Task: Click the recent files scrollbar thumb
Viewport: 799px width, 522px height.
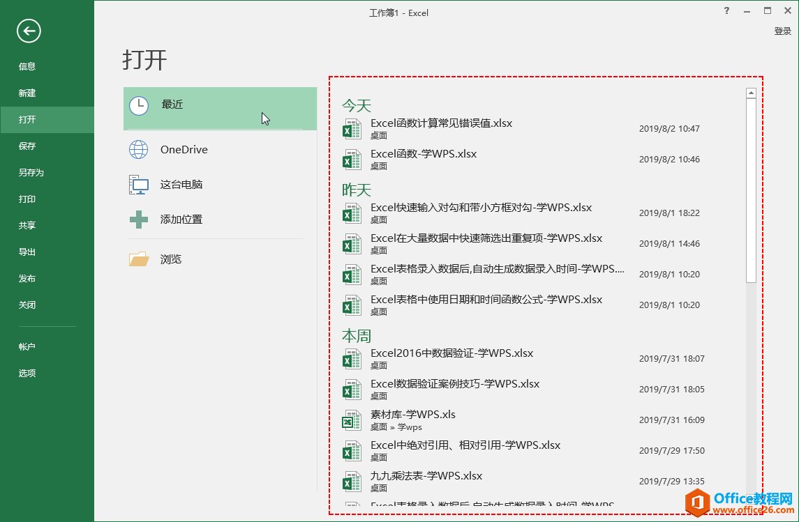Action: click(751, 191)
